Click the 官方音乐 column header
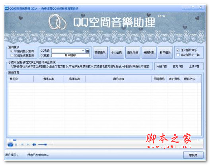 point(174,79)
